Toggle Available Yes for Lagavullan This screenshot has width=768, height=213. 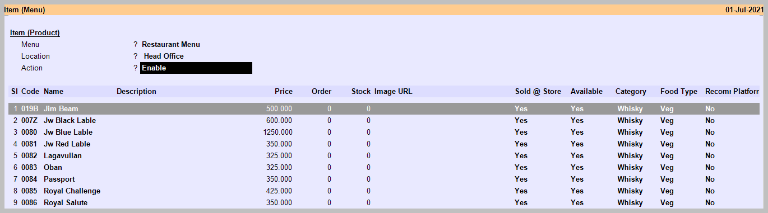[577, 156]
